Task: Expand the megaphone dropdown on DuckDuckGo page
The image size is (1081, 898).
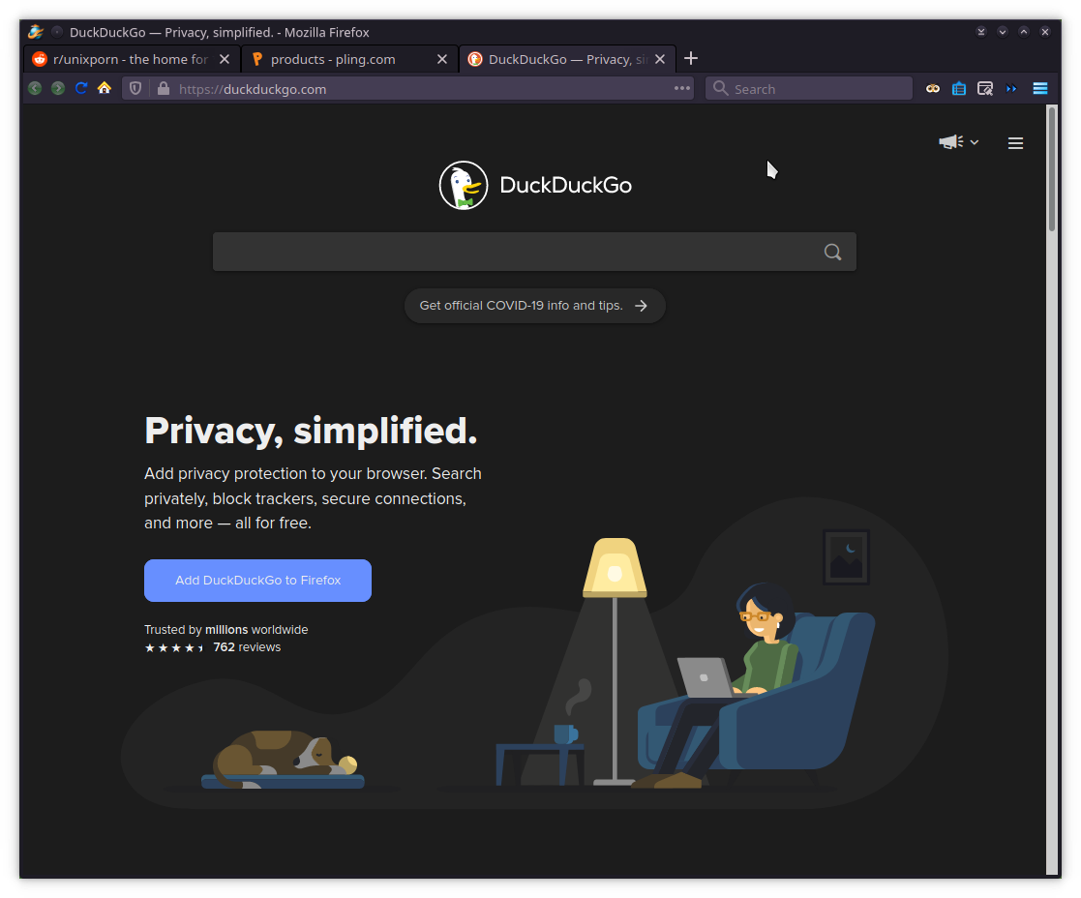Action: (959, 142)
